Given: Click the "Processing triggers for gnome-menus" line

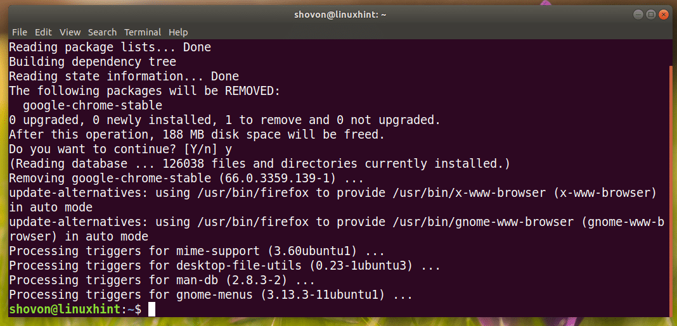Looking at the screenshot, I should coord(210,295).
